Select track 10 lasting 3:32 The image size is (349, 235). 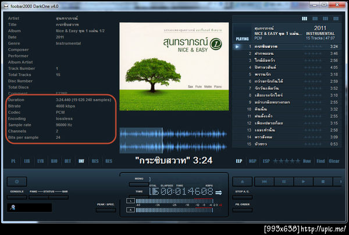click(x=287, y=109)
